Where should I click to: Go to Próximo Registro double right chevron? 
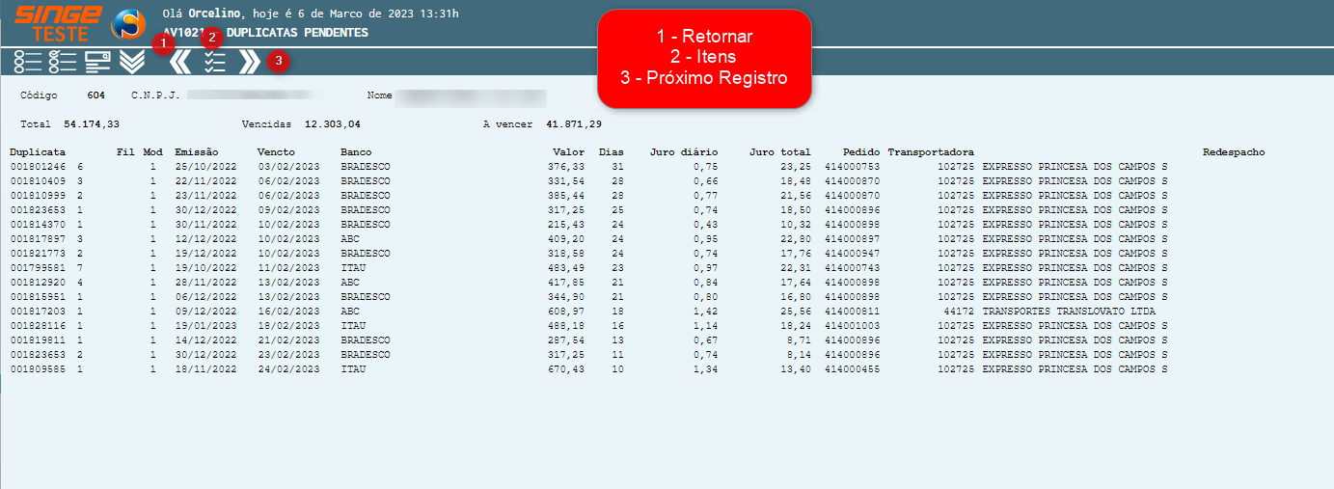point(249,62)
